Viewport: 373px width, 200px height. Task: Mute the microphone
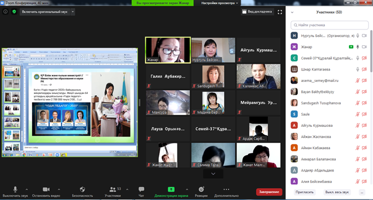coord(15,190)
